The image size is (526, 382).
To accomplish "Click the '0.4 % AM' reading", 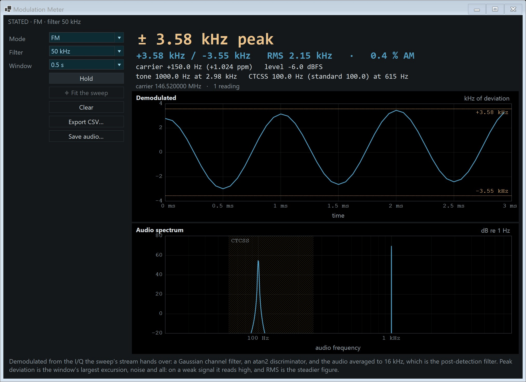I will point(392,56).
